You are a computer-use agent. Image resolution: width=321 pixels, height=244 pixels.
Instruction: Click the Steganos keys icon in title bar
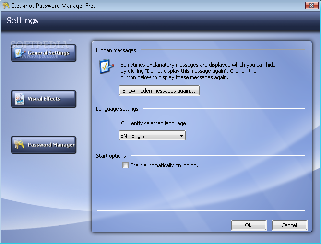pyautogui.click(x=6, y=5)
